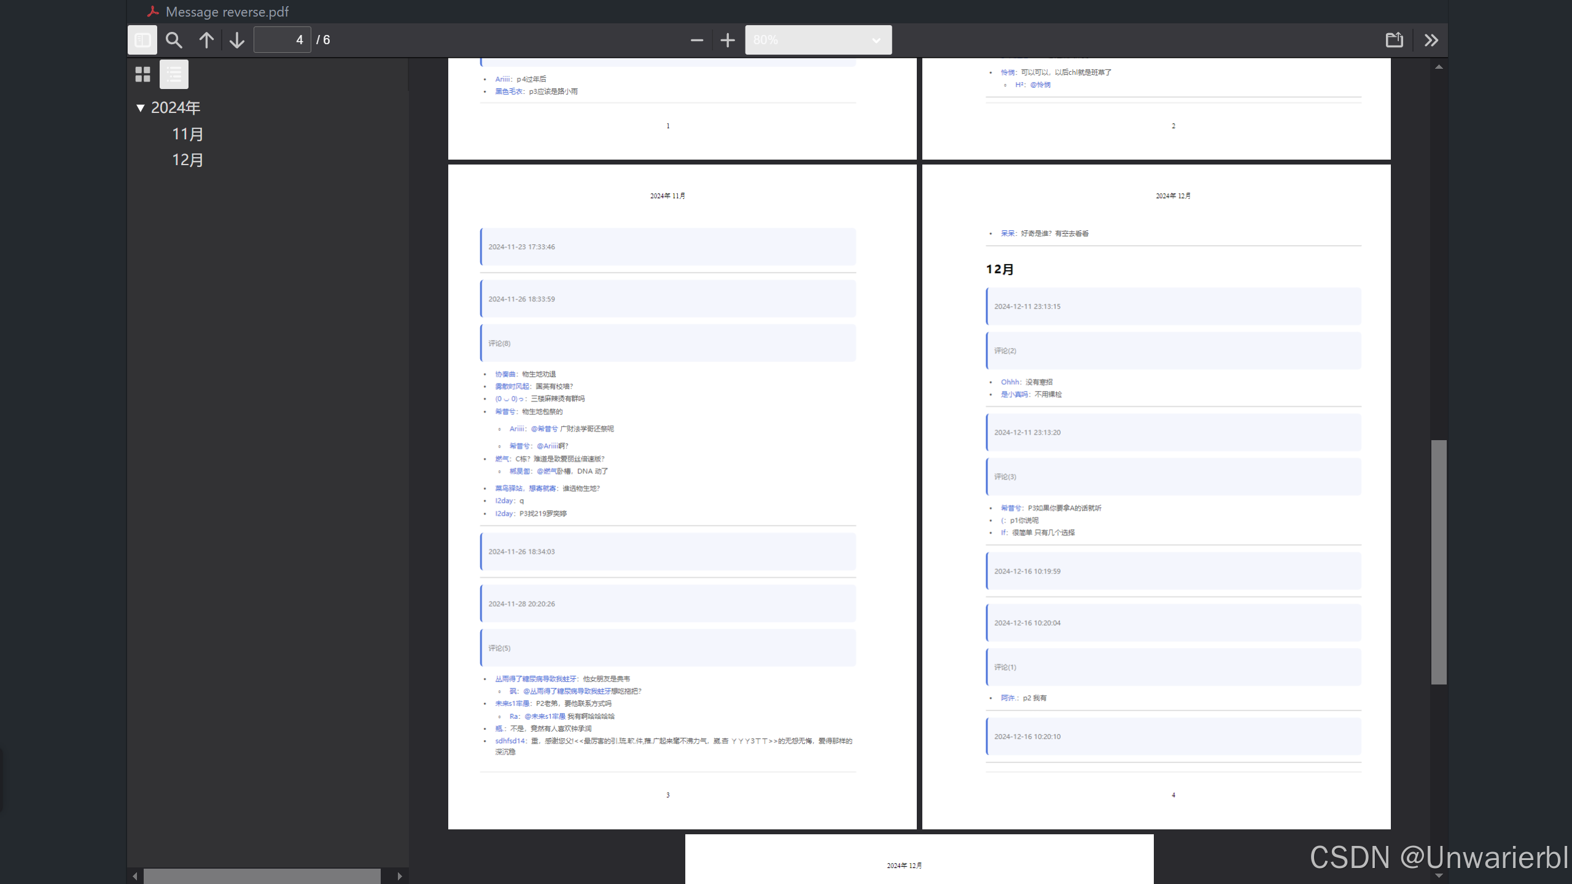1572x884 pixels.
Task: Click the page number input field
Action: (282, 40)
